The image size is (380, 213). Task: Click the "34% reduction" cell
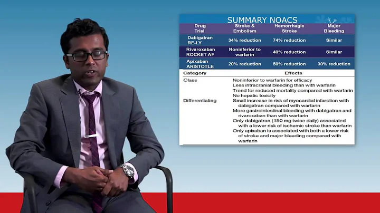(x=244, y=40)
